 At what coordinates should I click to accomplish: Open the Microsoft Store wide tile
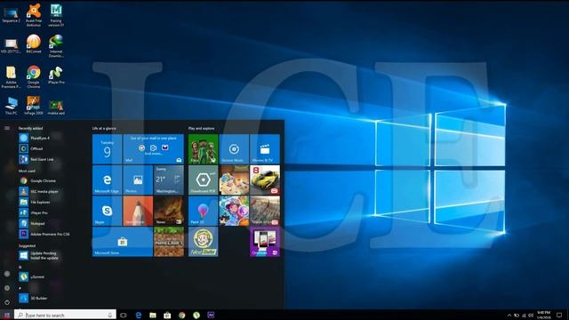pyautogui.click(x=123, y=242)
